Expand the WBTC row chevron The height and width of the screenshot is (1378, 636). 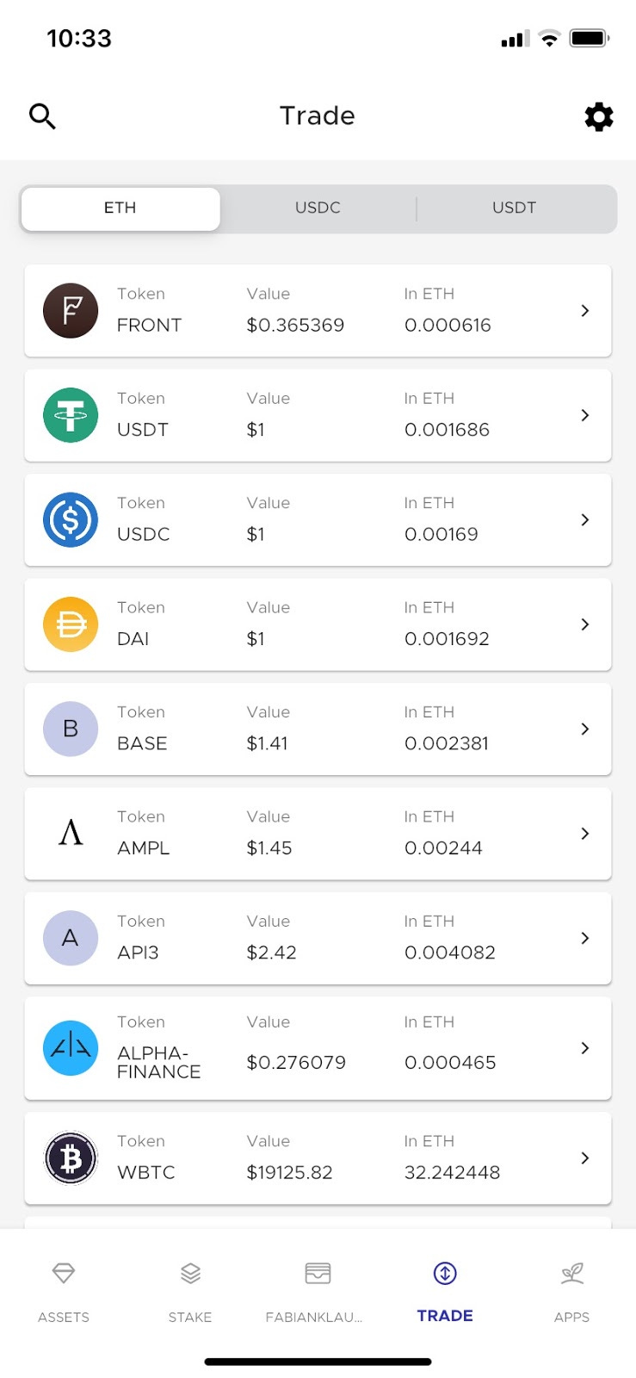[585, 1158]
